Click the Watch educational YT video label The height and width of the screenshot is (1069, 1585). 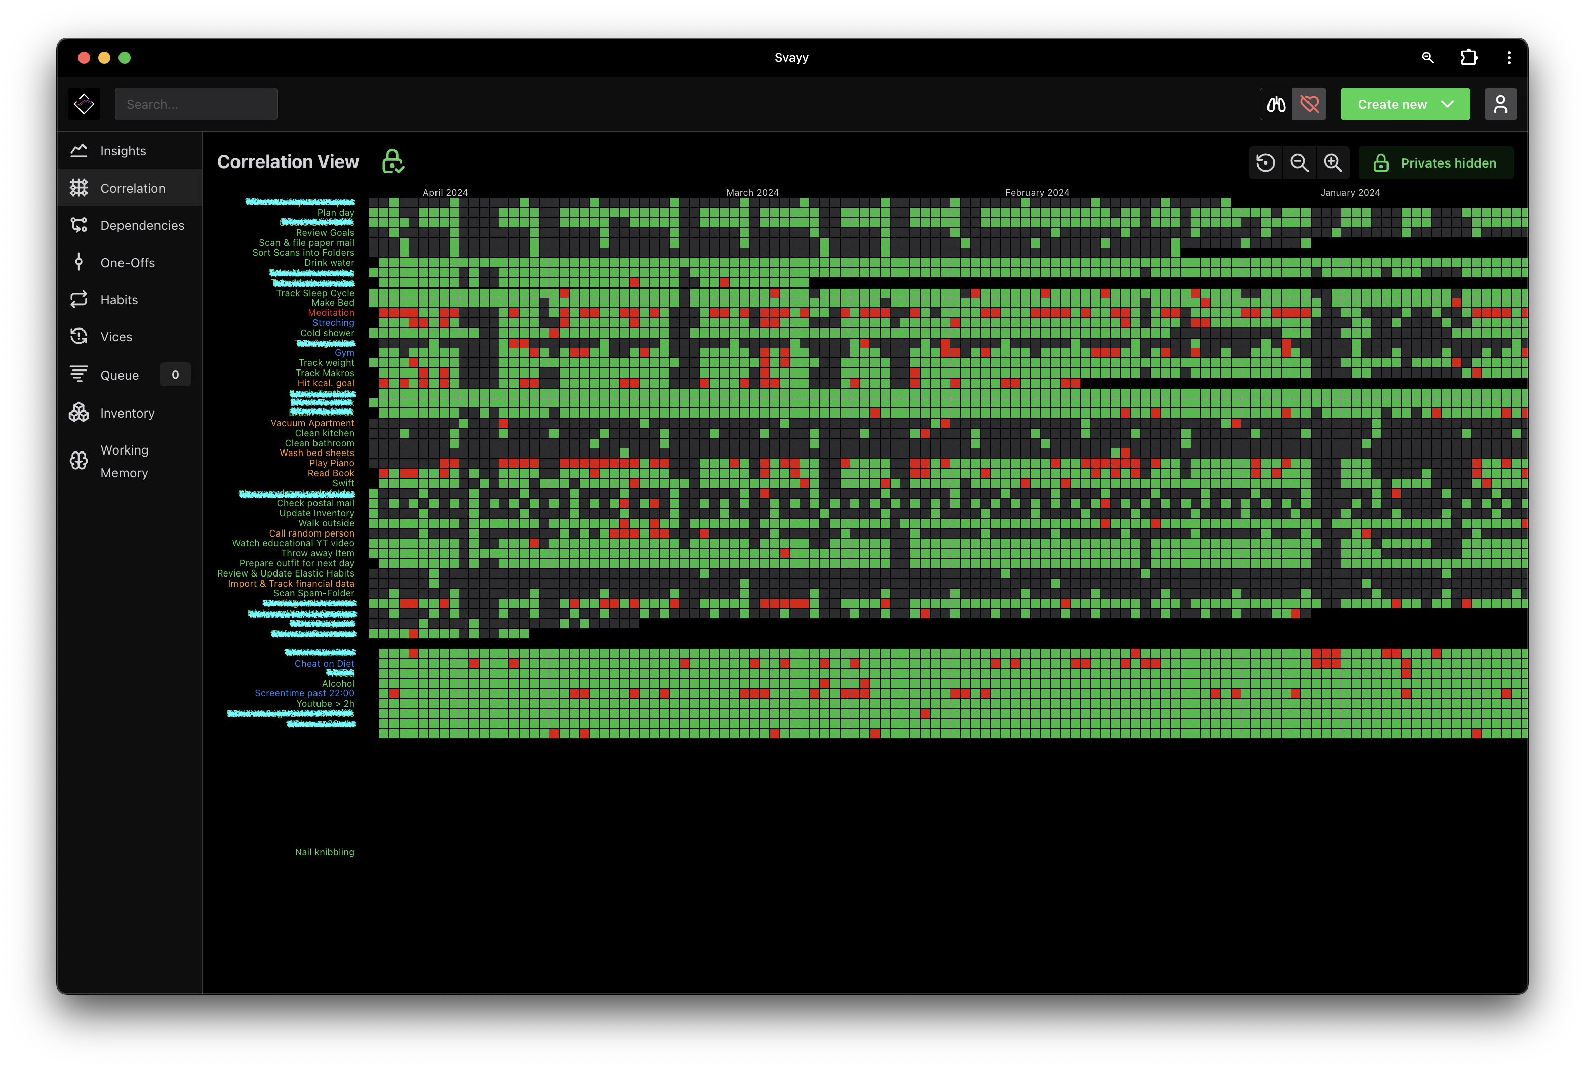pos(293,544)
